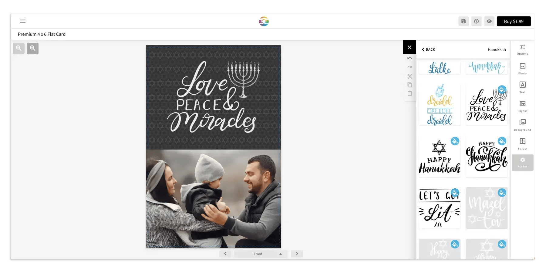Switch to the Layout panel
The width and height of the screenshot is (546, 273).
coord(522,105)
